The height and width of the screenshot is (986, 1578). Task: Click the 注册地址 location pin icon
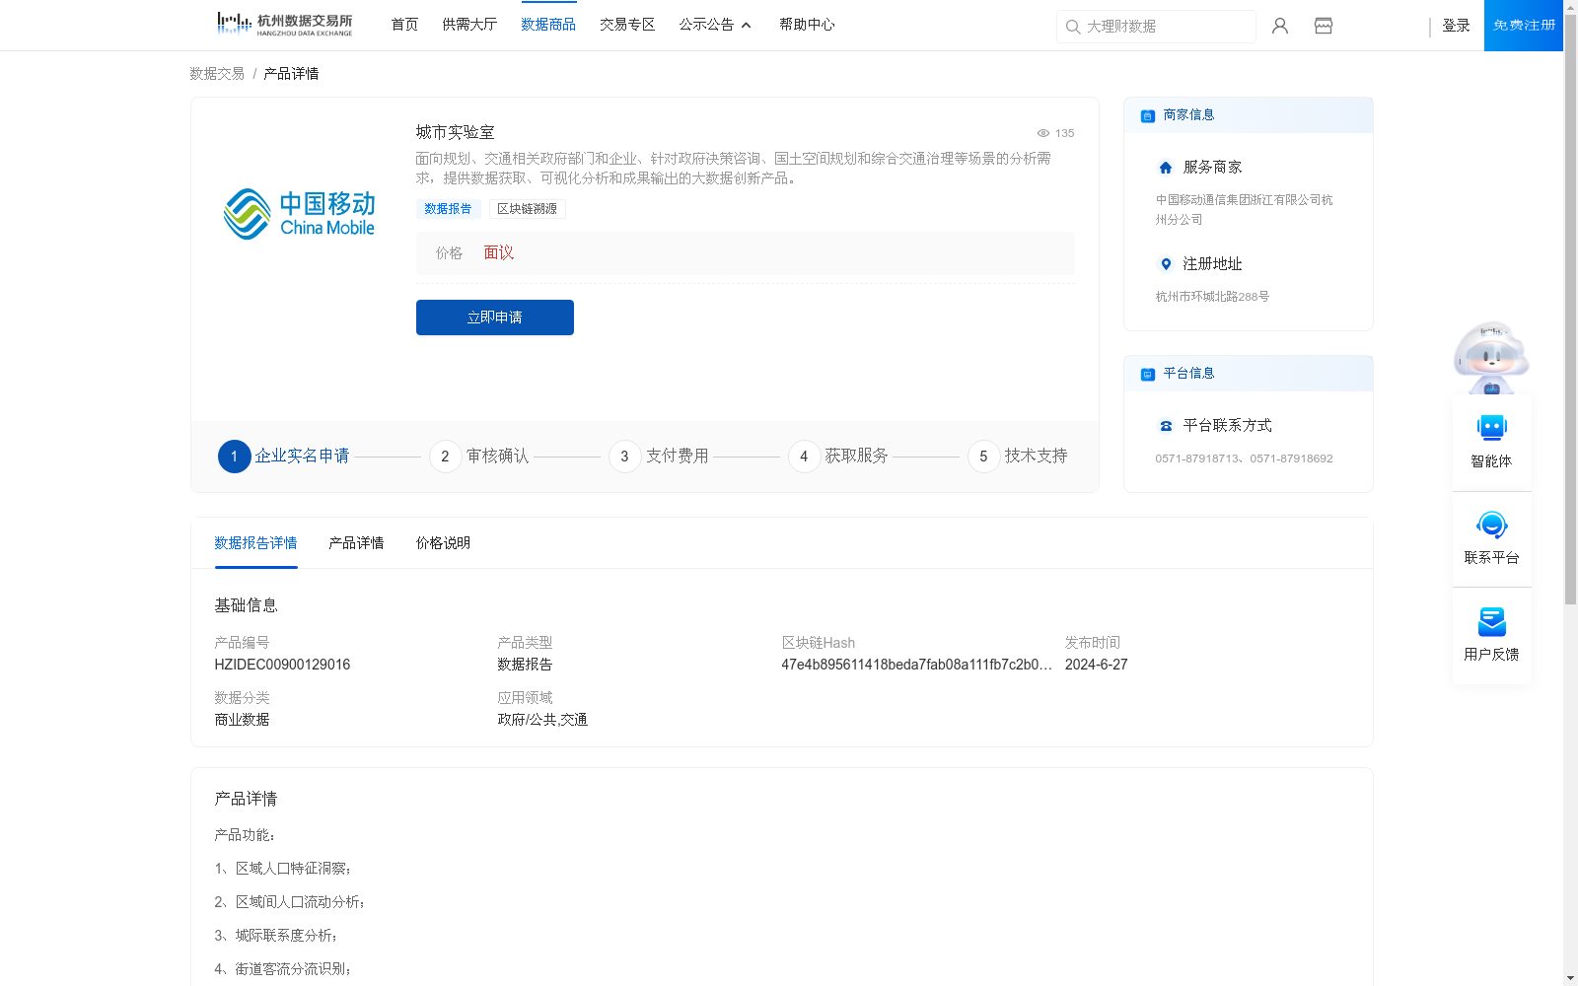point(1166,264)
